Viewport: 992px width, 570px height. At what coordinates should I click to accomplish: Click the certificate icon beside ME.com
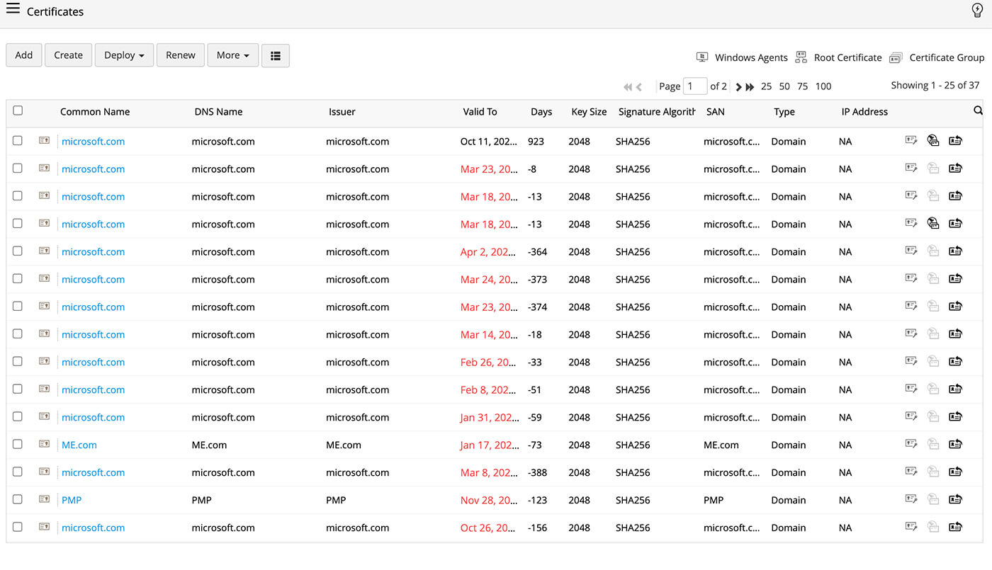tap(44, 444)
